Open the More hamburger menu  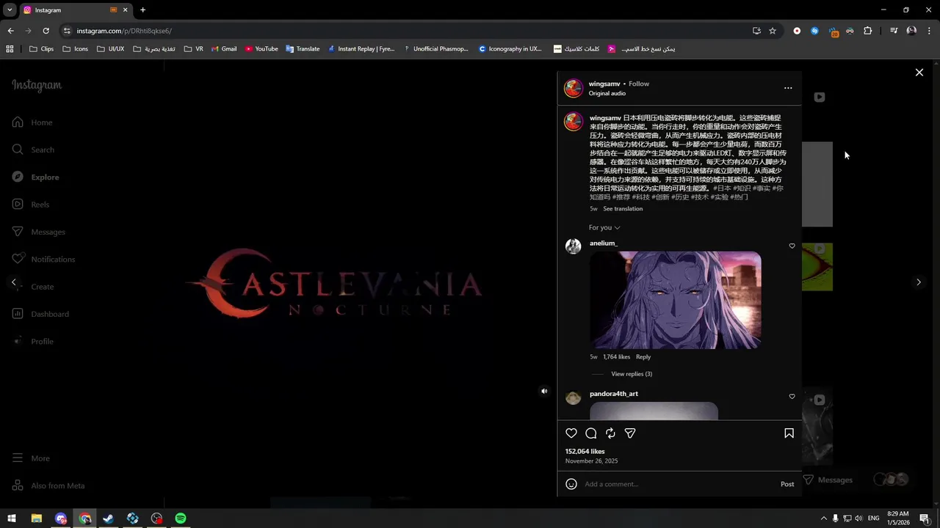click(31, 458)
